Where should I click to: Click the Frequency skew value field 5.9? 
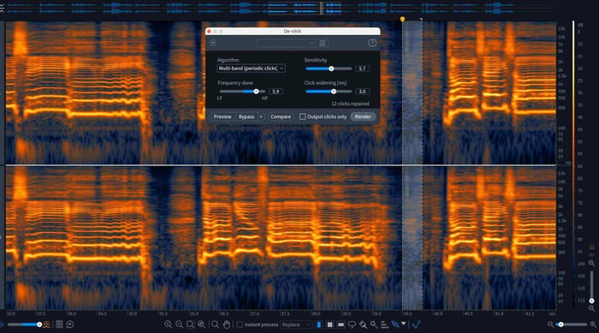tap(276, 92)
